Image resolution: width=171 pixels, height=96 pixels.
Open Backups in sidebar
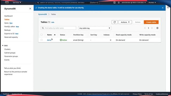(7, 30)
